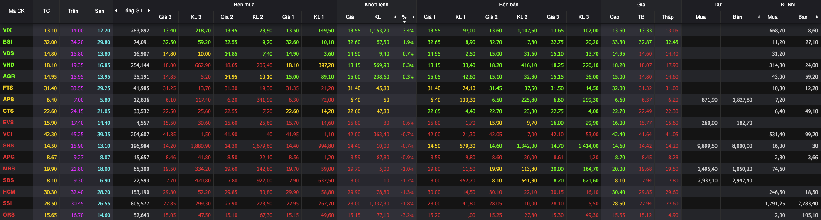Click the Cao column header

[x=614, y=17]
